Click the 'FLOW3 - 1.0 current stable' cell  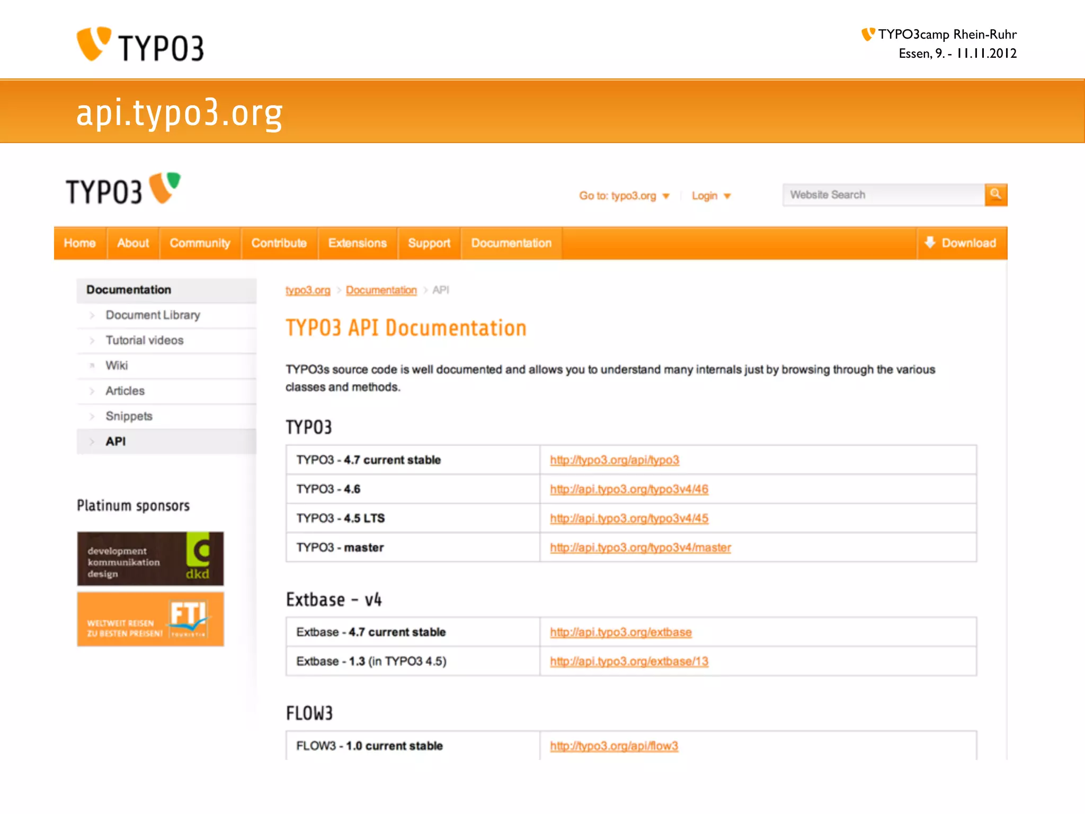413,746
